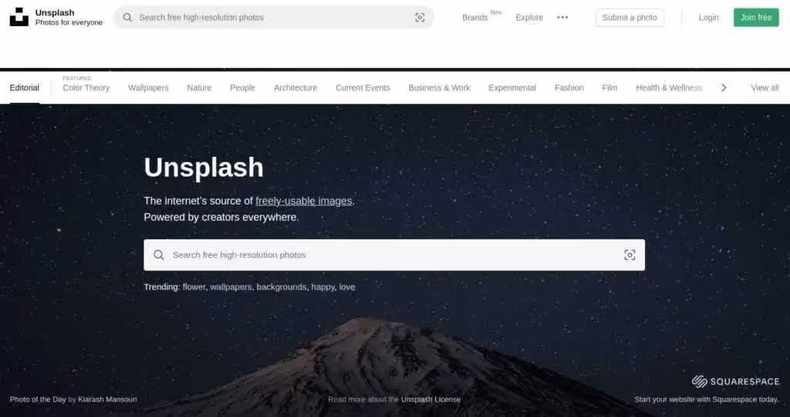The height and width of the screenshot is (417, 790).
Task: Select the Experimental topic
Action: point(512,88)
